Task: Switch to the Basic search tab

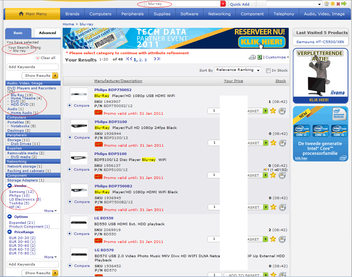Action: (x=18, y=33)
